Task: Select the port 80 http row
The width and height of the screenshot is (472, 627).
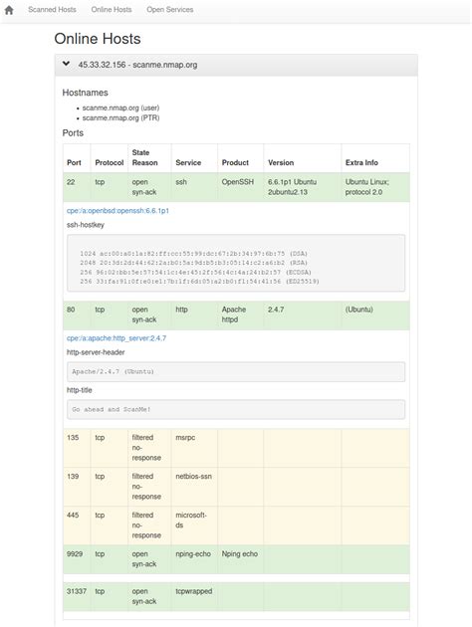Action: coord(236,315)
